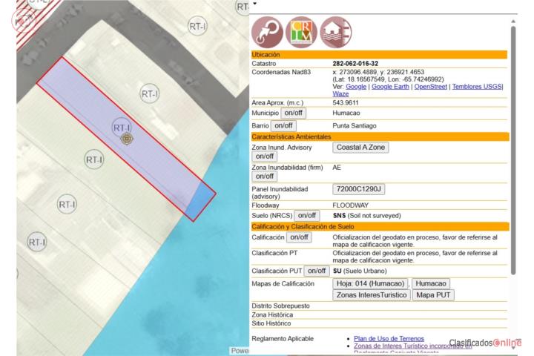This screenshot has width=534, height=356.
Task: Click the FLOODWAY value text
Action: (350, 205)
